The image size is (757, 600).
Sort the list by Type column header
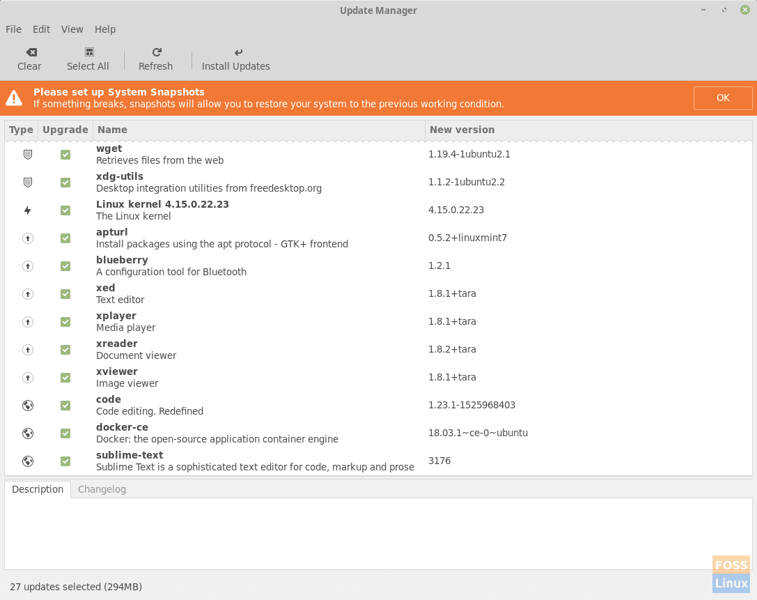click(22, 130)
